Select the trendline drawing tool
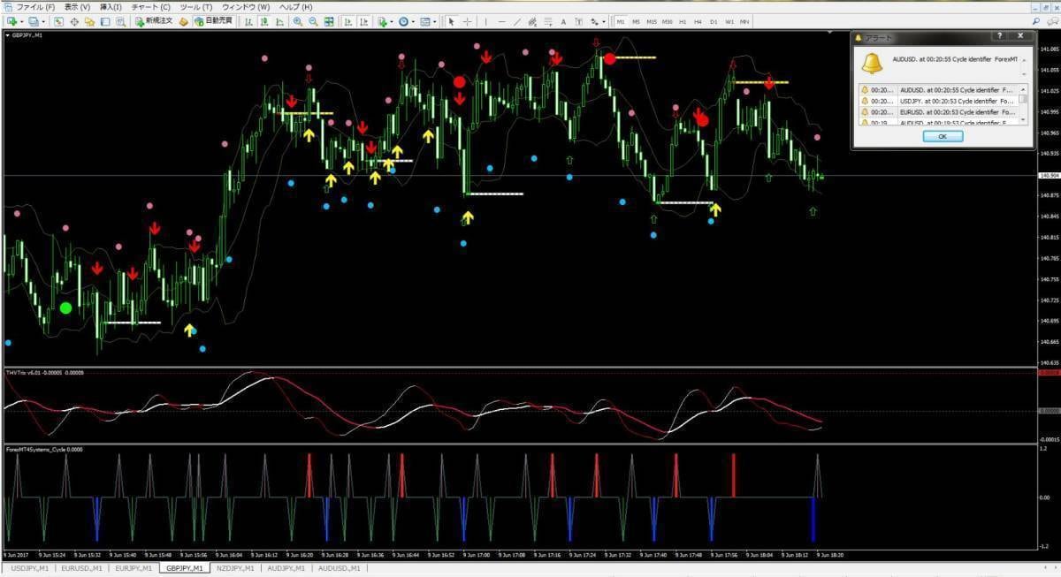1061x577 pixels. point(518,21)
